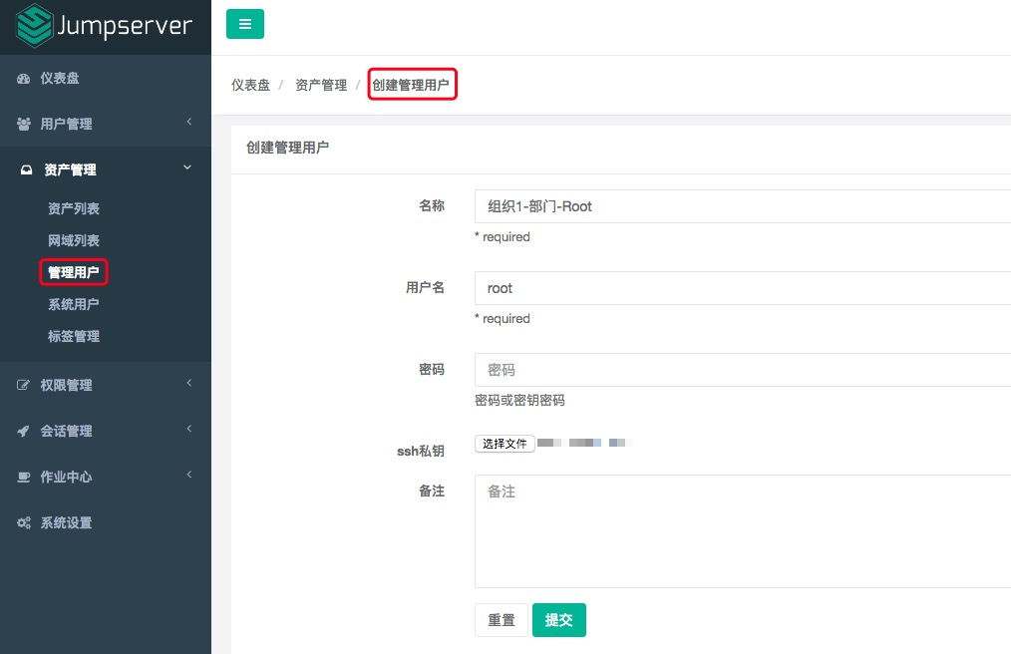This screenshot has width=1011, height=654.
Task: Open the 仪表盘 sidebar menu
Action: (x=106, y=78)
